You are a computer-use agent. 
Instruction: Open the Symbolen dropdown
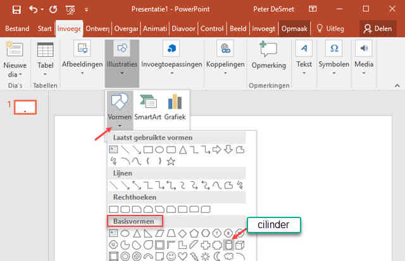coord(333,73)
